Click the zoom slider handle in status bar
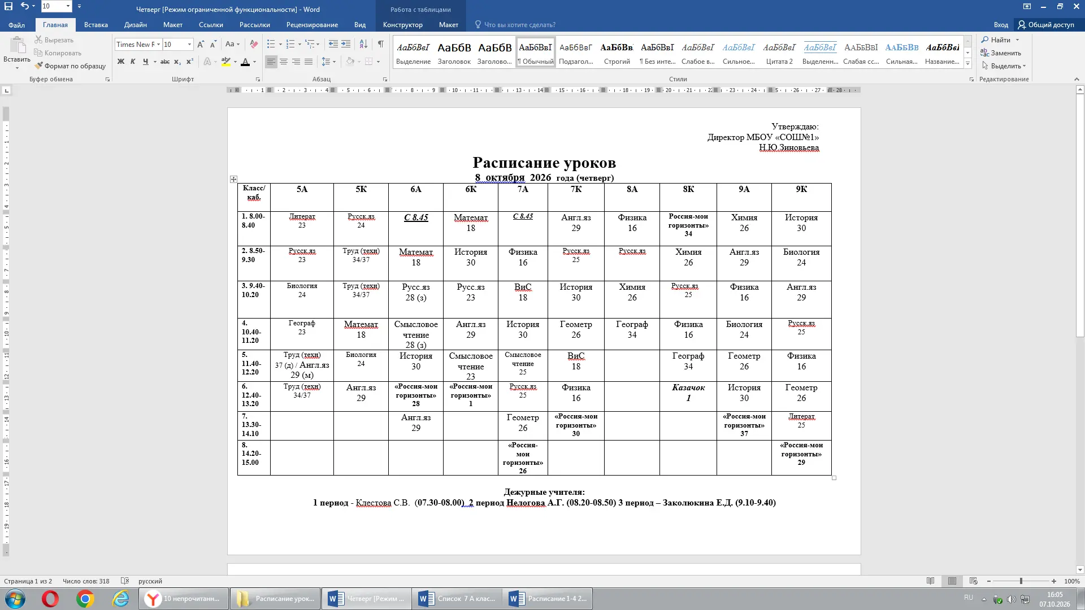This screenshot has width=1085, height=610. (1021, 581)
